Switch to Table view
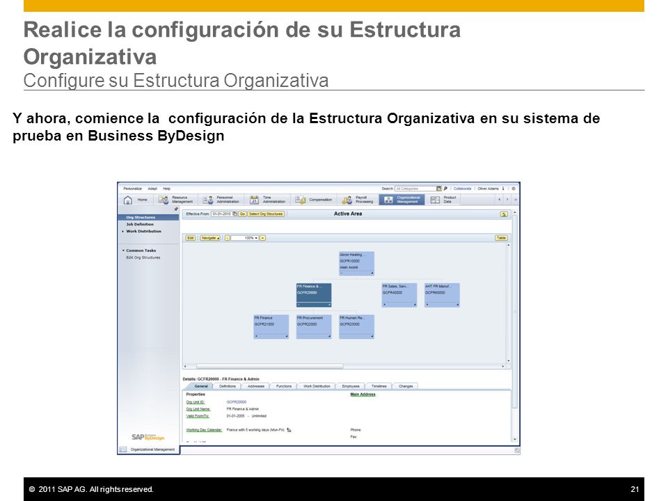The image size is (668, 501). [x=502, y=238]
